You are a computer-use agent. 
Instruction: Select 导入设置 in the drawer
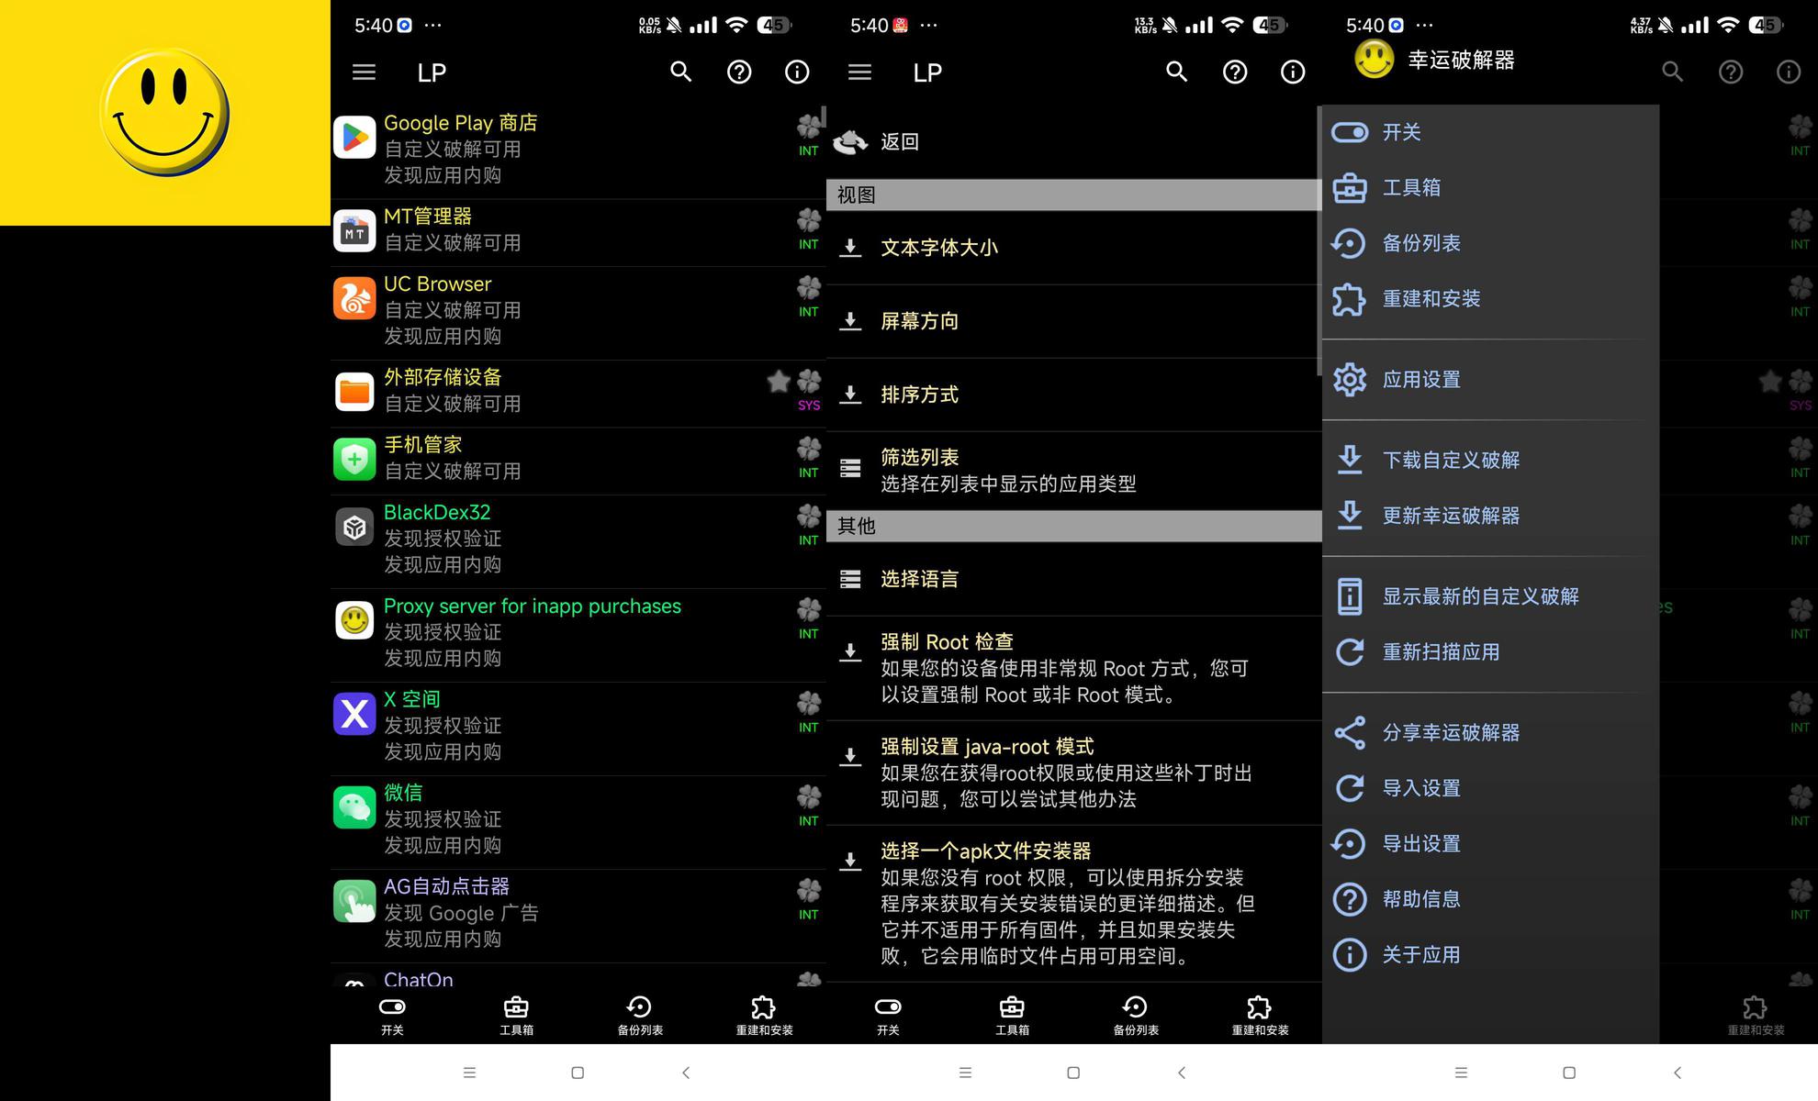[1490, 788]
